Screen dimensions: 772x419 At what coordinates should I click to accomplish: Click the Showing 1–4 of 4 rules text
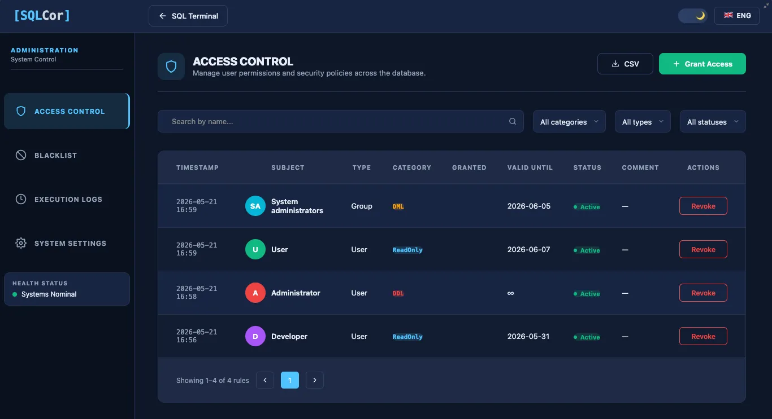[x=212, y=380]
